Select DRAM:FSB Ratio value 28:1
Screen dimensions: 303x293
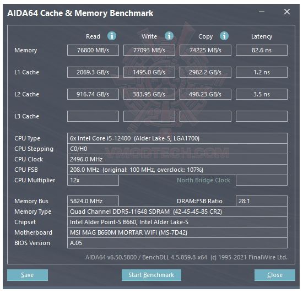pyautogui.click(x=262, y=201)
